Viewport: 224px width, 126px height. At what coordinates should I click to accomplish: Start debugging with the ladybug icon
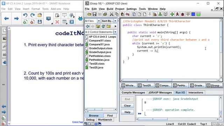(x=183, y=14)
